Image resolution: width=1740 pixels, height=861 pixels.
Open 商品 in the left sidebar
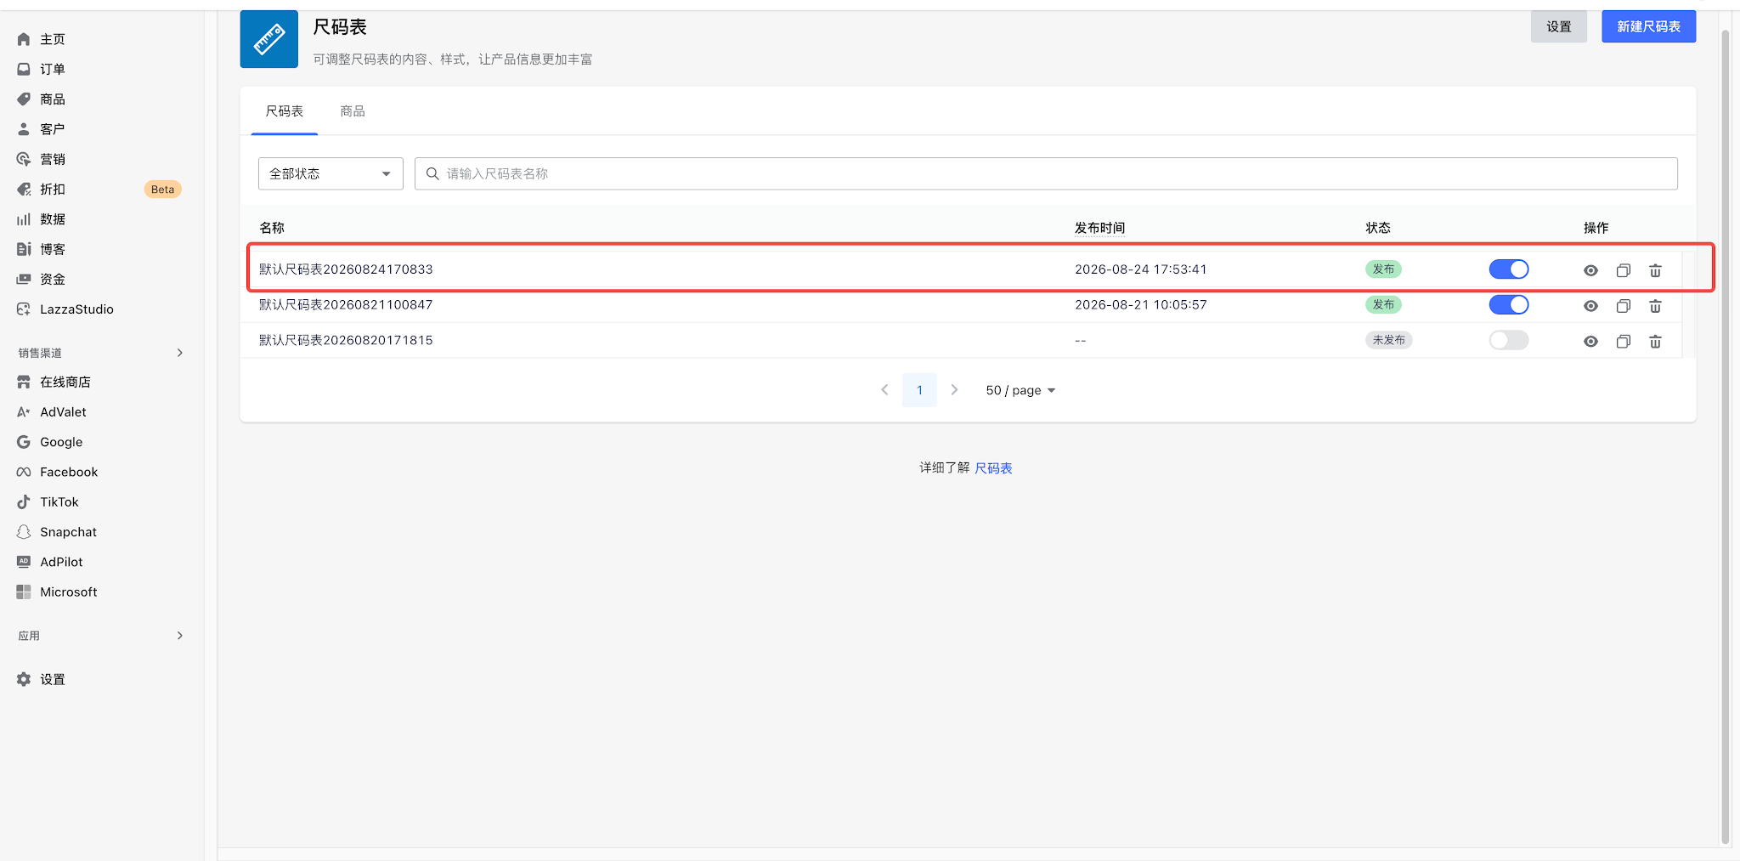coord(52,99)
